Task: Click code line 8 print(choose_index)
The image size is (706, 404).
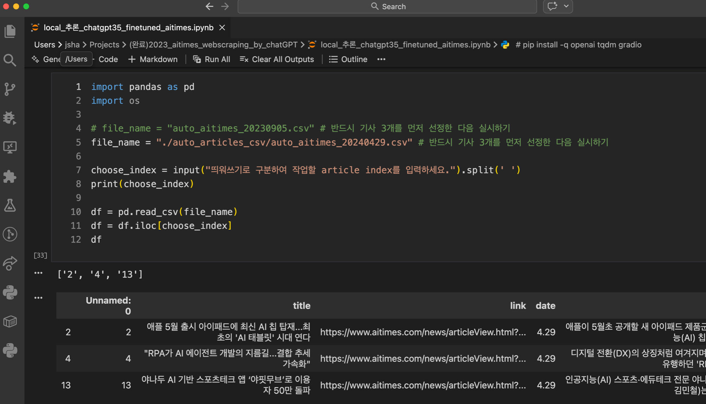Action: point(142,184)
